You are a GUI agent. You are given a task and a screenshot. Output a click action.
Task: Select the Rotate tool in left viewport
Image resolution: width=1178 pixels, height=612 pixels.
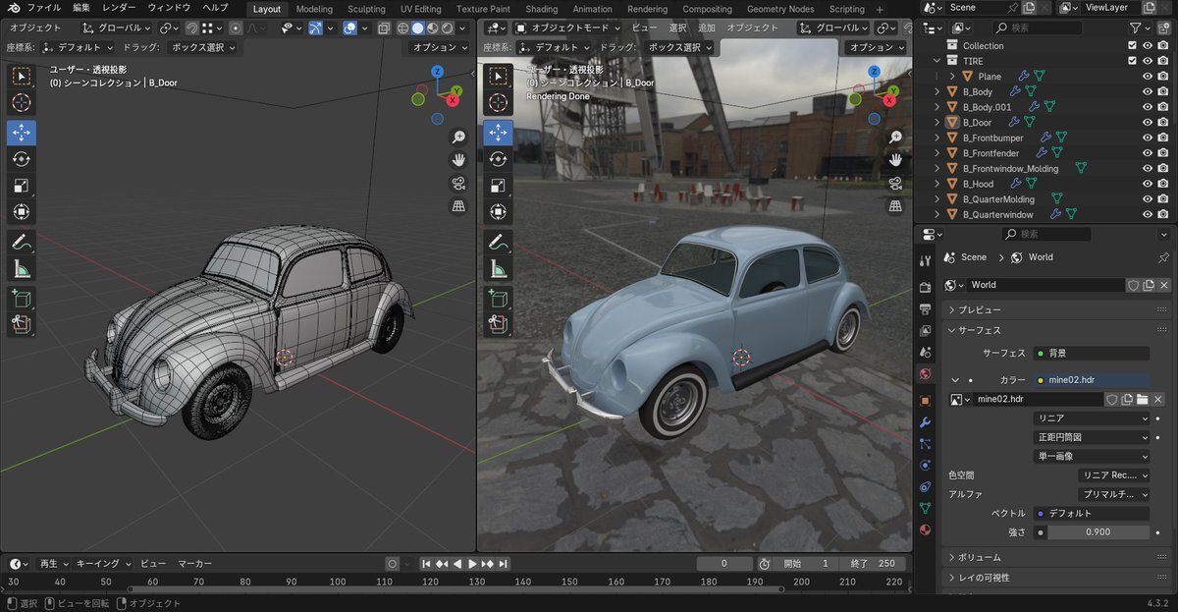click(x=22, y=159)
